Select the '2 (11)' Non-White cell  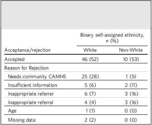click(x=131, y=85)
